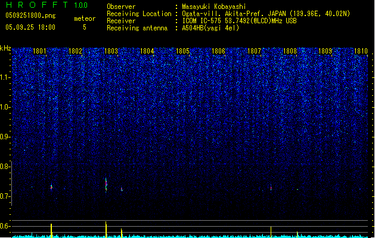Click the 0.7 kHz frequency axis label
This screenshot has height=238, width=375.
[x=5, y=196]
